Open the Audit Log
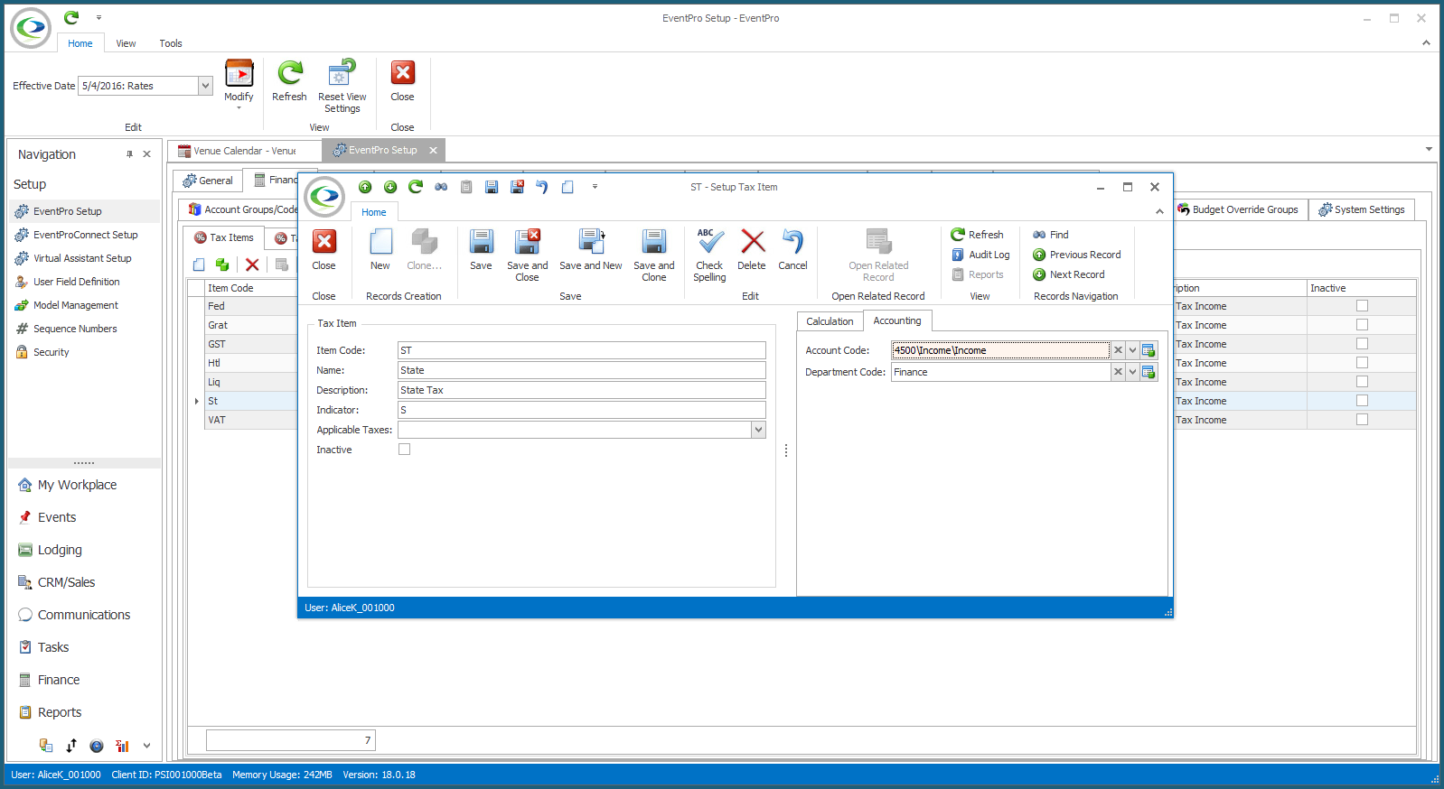 coord(981,255)
